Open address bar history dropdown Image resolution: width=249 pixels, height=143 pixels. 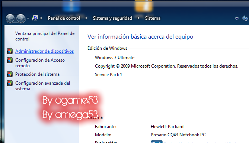click(237, 19)
